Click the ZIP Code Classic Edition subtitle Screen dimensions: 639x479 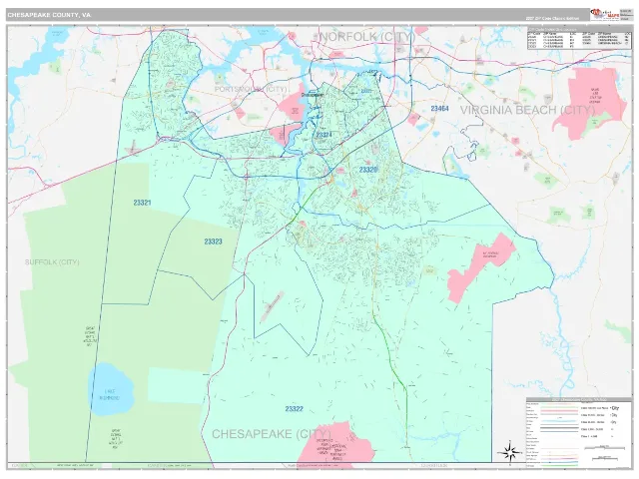[552, 18]
